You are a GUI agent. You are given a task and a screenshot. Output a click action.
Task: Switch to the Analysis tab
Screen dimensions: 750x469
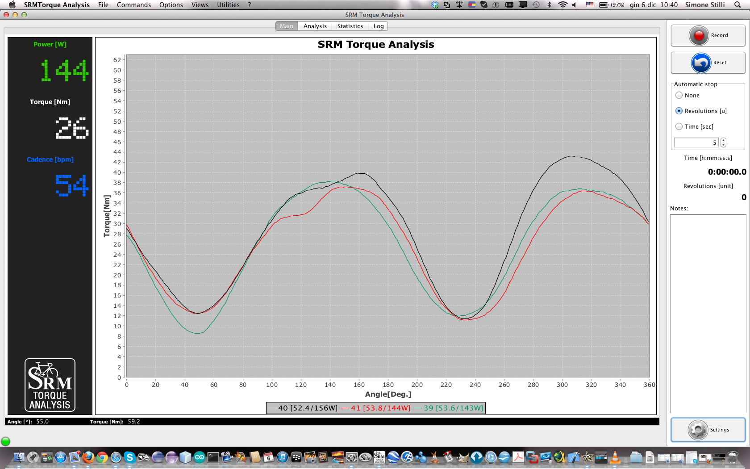pos(315,26)
